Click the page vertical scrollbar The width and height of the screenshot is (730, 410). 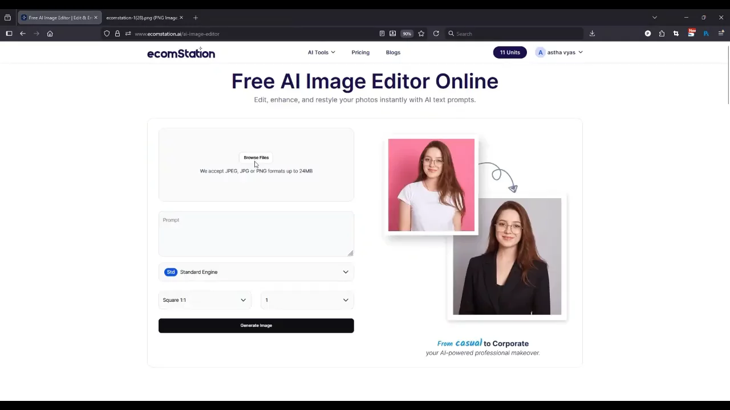click(728, 74)
